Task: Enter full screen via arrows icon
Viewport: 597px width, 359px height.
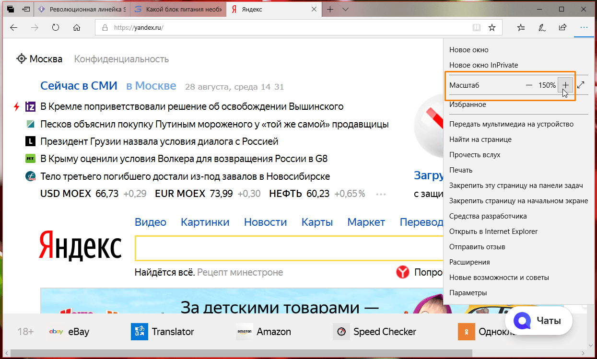Action: coord(581,85)
